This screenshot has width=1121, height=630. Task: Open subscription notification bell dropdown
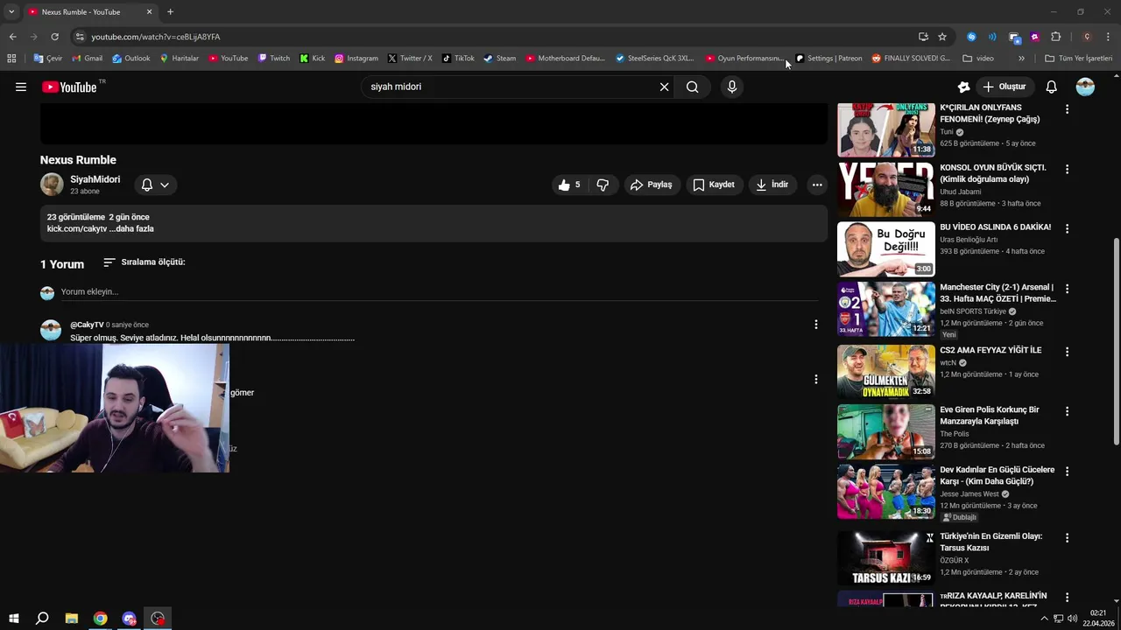[155, 185]
